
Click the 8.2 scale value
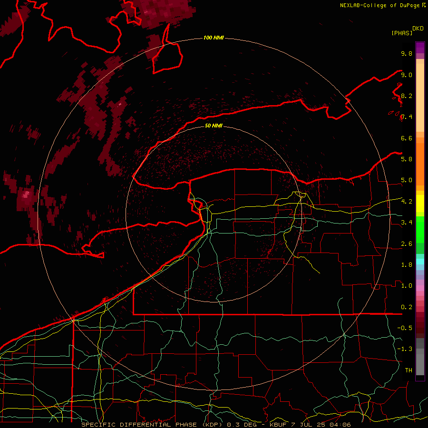407,96
